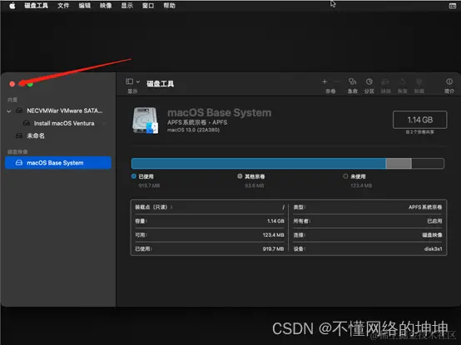Collapse the NECVMWar VMware SATA disk tree
The image size is (461, 345).
(9, 111)
